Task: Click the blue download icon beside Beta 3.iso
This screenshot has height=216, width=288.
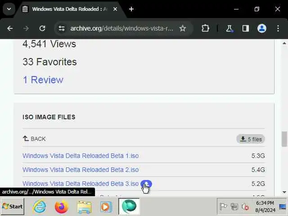Action: (x=146, y=184)
